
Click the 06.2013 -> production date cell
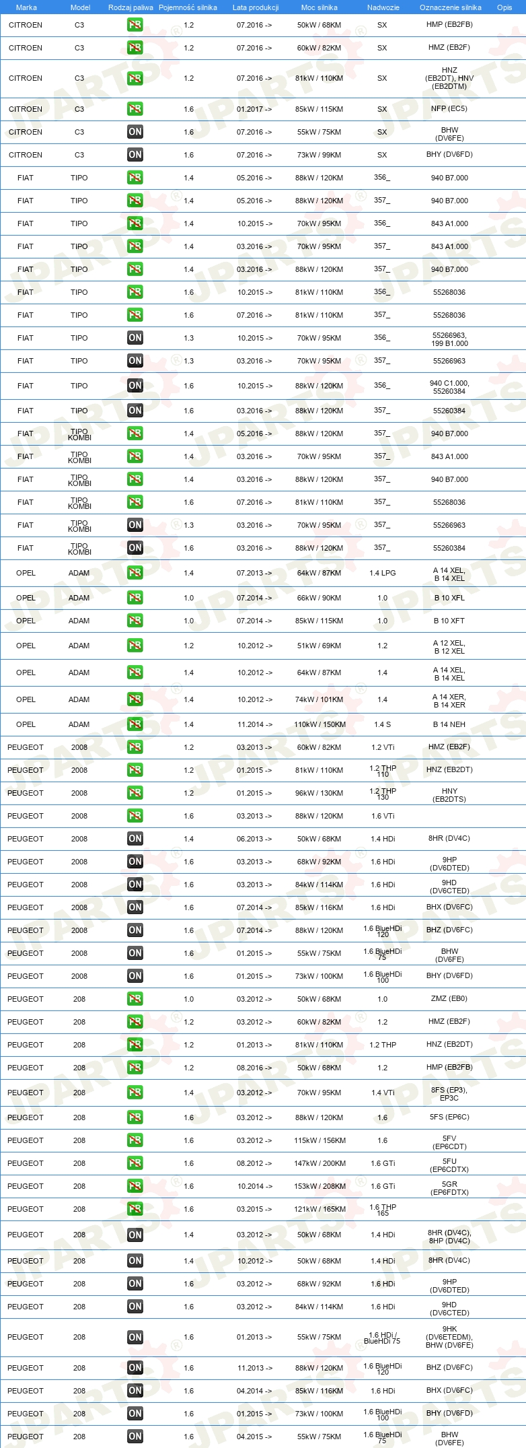point(254,839)
